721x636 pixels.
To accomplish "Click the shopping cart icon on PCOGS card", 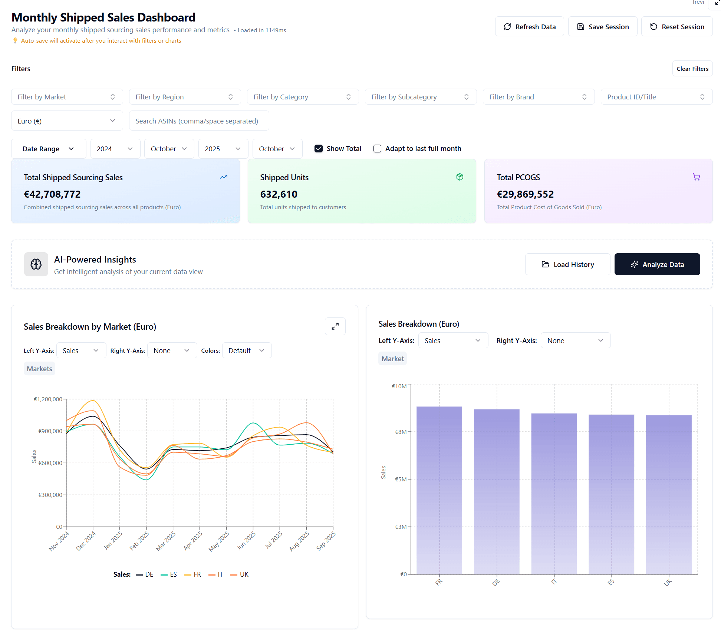I will coord(696,177).
